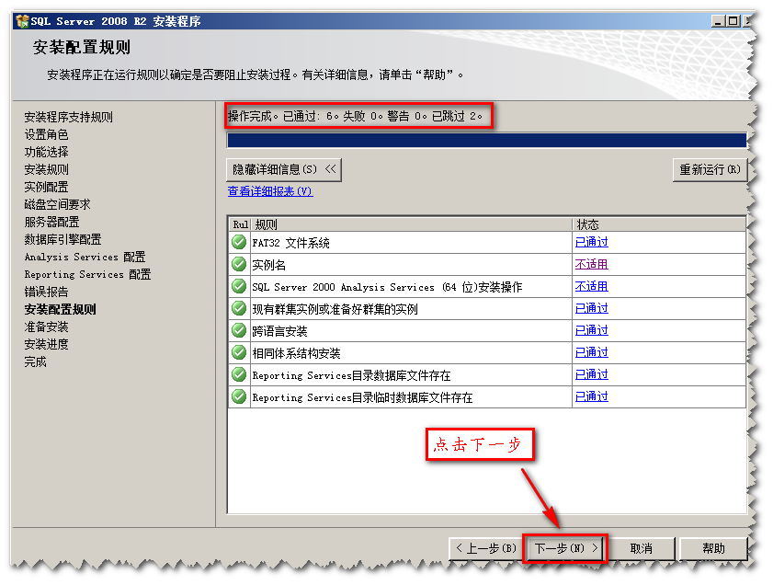Viewport: 773px width, 585px height.
Task: Select 完成 step in sidebar
Action: click(36, 362)
